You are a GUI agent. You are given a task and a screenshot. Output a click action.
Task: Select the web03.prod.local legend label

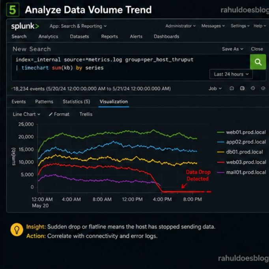(x=246, y=162)
